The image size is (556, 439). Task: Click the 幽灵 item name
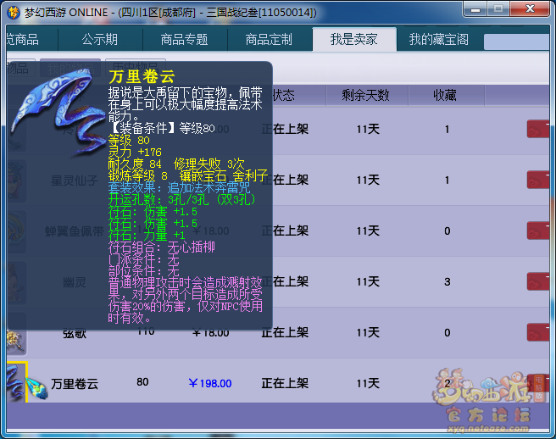[75, 282]
